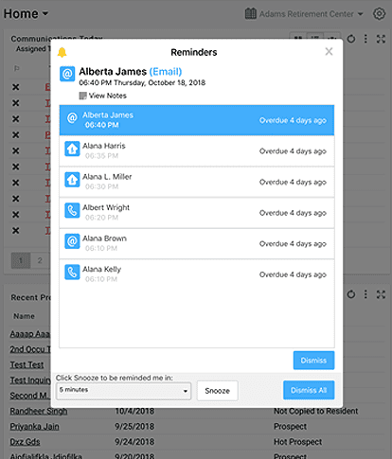Image resolution: width=392 pixels, height=459 pixels.
Task: Open the notes icon next to View Notes
Action: 82,96
